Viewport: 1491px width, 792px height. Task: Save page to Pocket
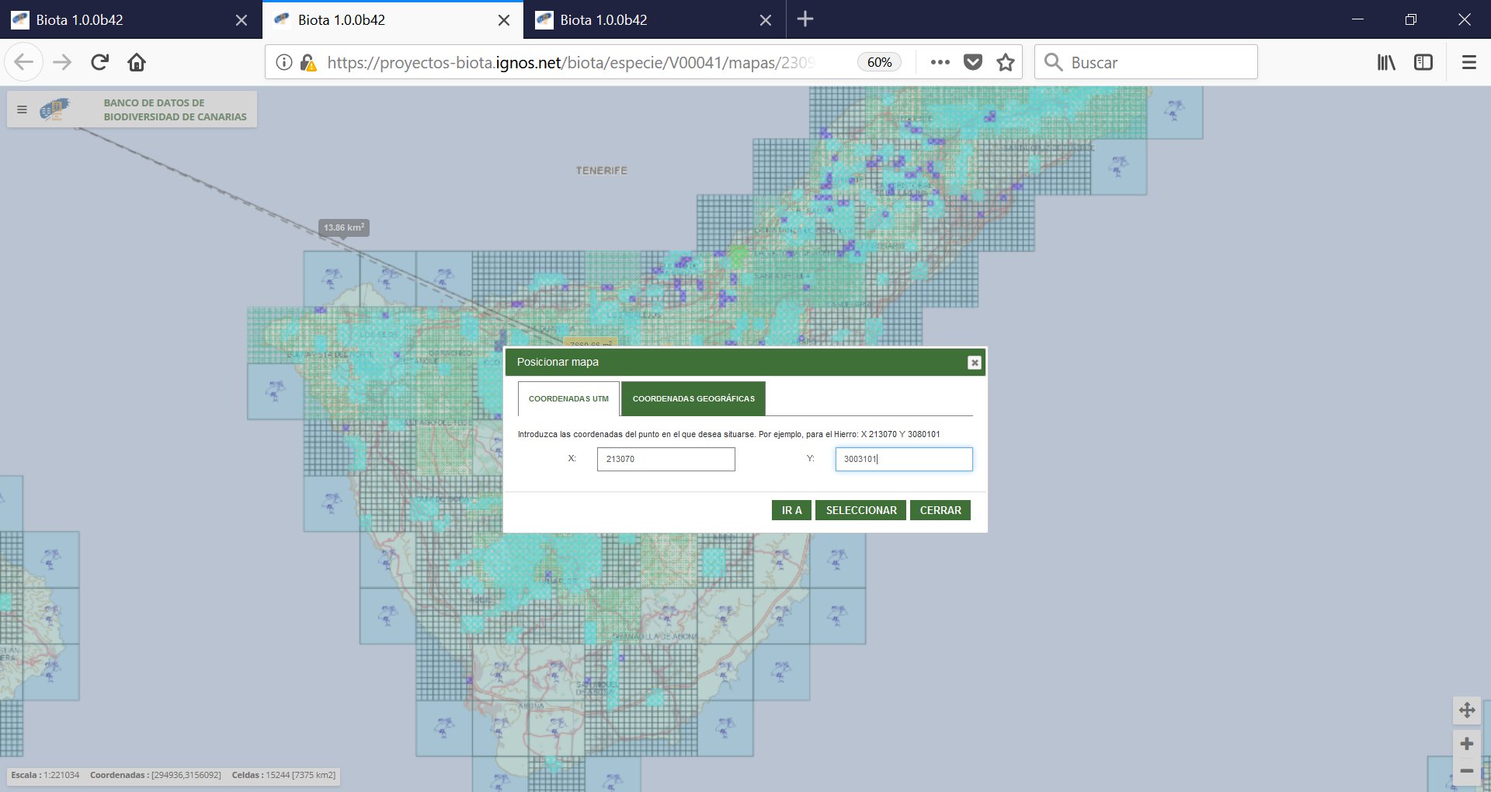[x=973, y=62]
